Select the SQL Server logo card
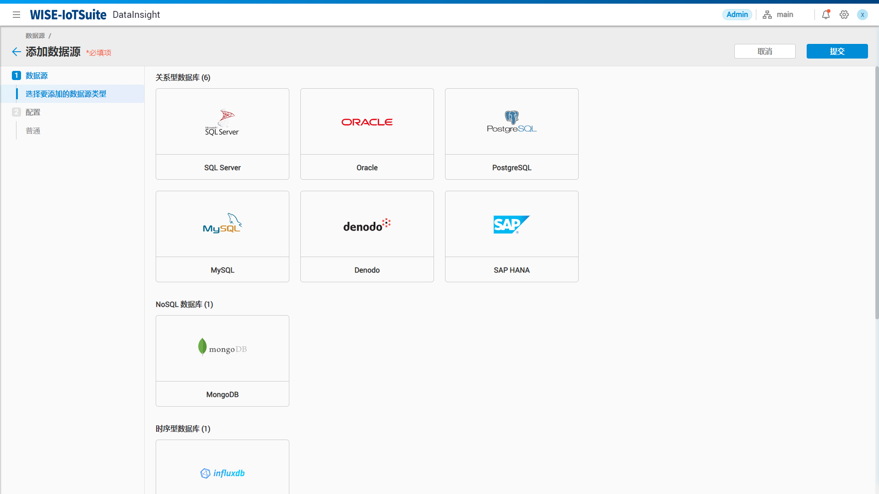The height and width of the screenshot is (494, 879). [222, 122]
